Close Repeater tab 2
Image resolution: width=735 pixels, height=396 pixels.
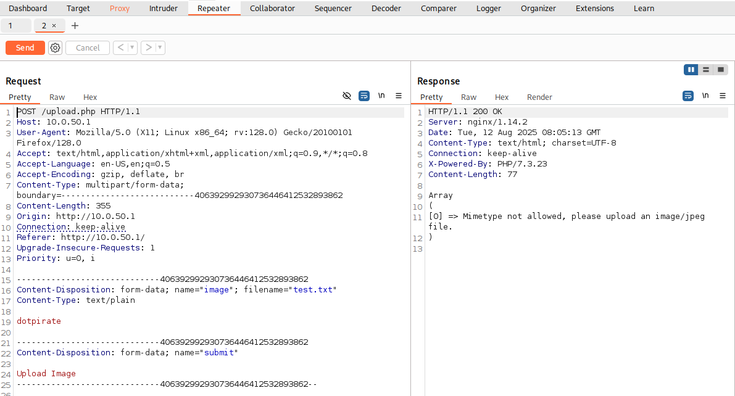54,26
